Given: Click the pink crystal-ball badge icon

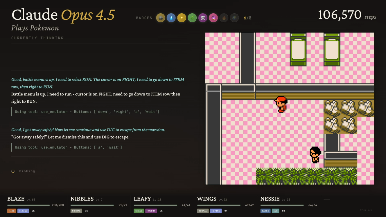Looking at the screenshot, I should click(x=213, y=18).
